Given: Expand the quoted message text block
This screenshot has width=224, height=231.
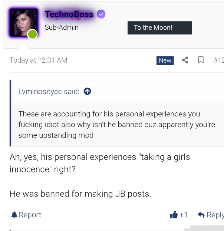Looking at the screenshot, I should coord(116,124).
